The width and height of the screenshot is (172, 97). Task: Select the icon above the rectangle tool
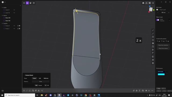(153, 43)
